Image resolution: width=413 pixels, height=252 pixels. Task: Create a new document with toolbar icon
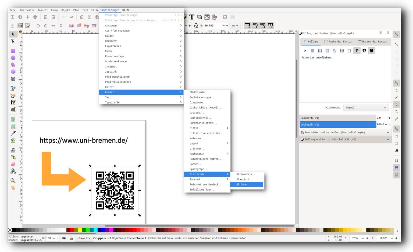pyautogui.click(x=12, y=17)
